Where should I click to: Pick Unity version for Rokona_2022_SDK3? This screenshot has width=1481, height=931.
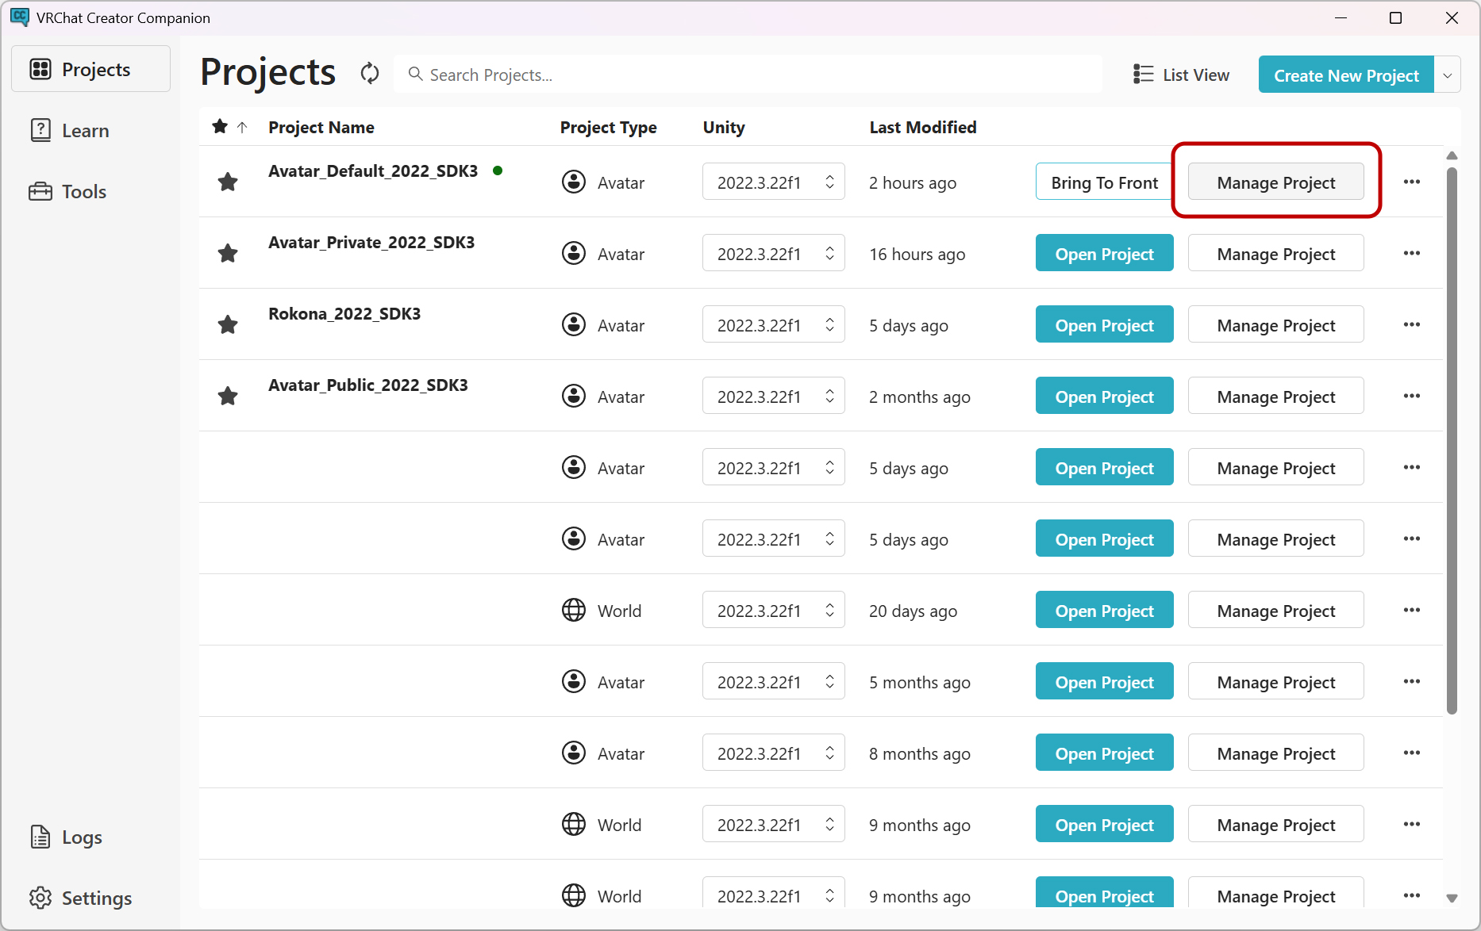click(773, 324)
